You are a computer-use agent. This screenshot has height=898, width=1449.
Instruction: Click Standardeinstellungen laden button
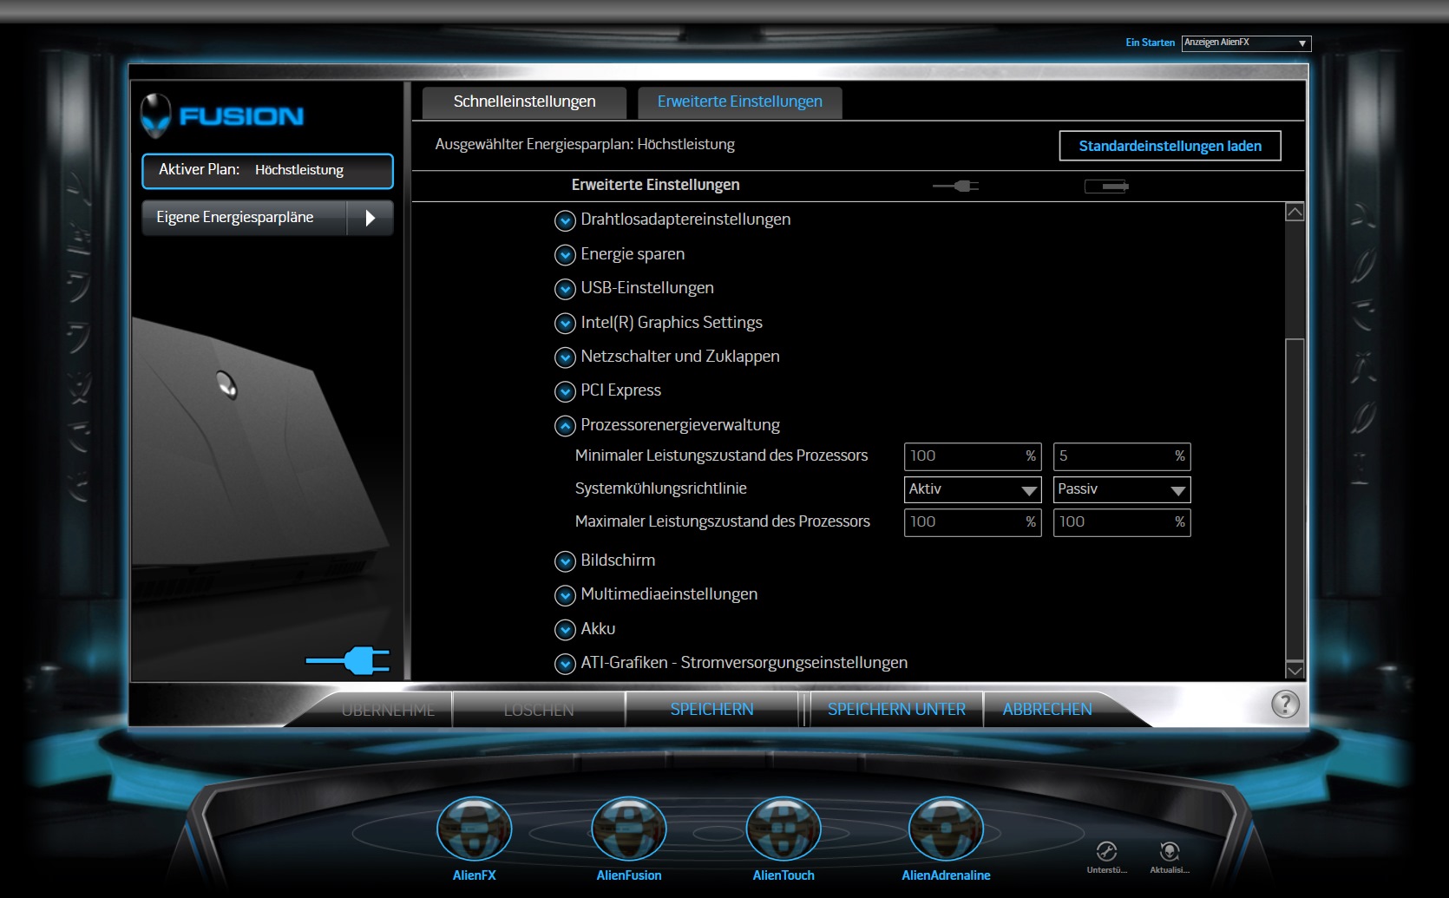[1170, 146]
